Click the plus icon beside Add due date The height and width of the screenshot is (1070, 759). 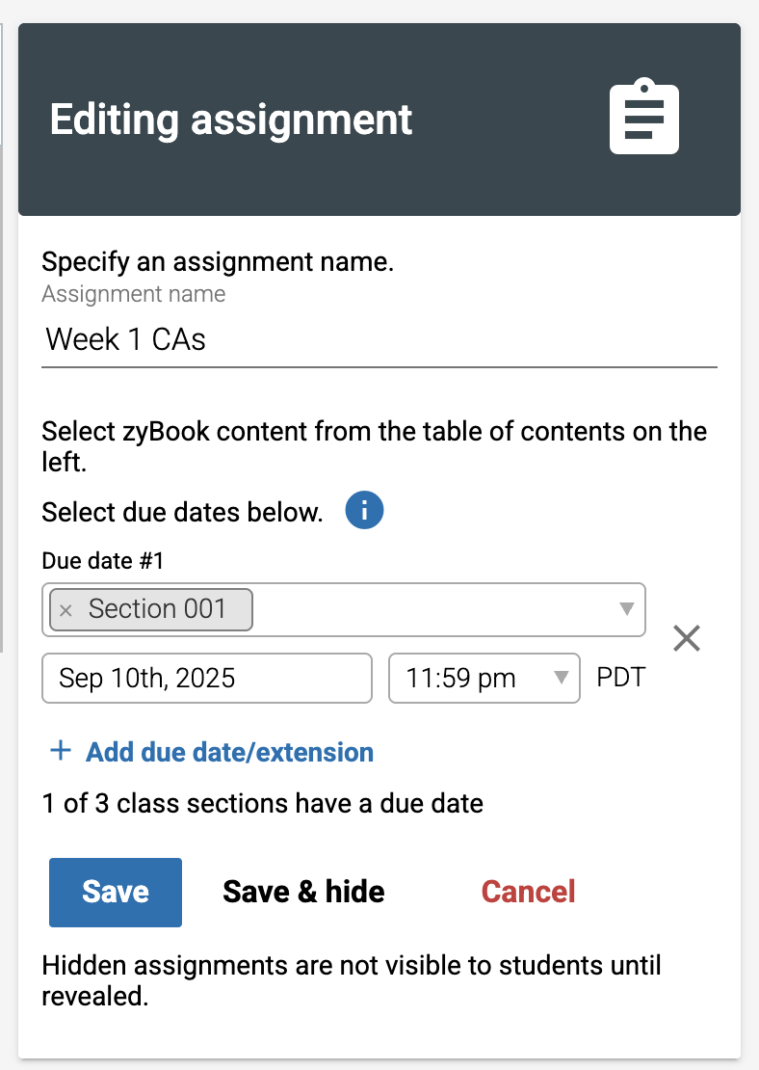point(61,751)
